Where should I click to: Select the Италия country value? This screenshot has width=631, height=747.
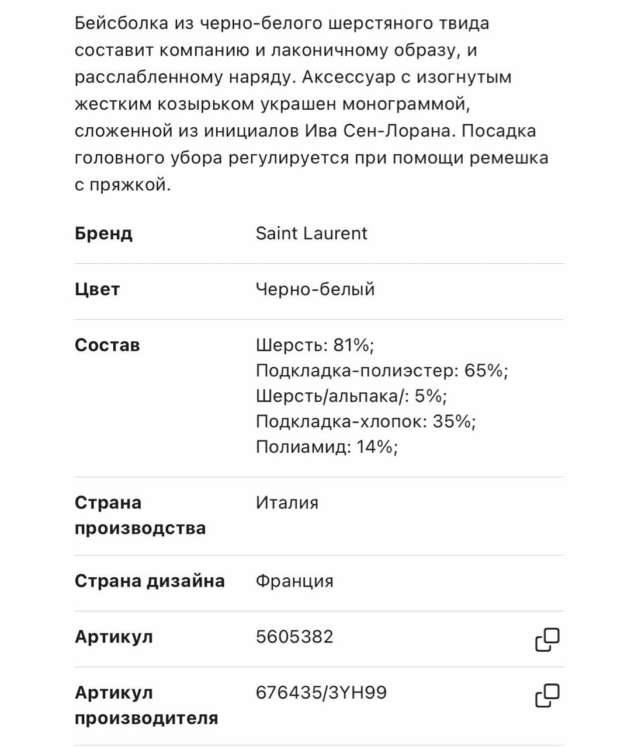(287, 503)
